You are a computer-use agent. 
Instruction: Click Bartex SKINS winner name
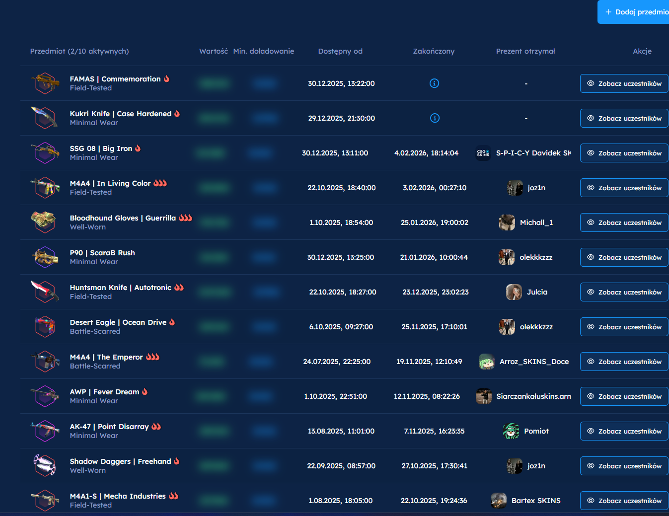[536, 501]
